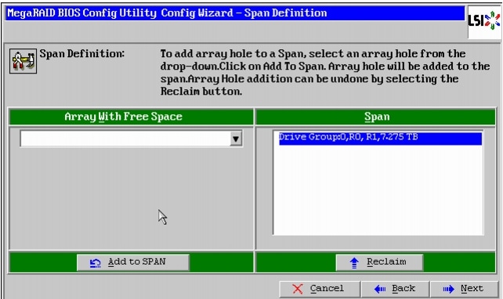This screenshot has height=299, width=503.
Task: Click the MegaRAID BIOS Config Utility title bar
Action: pos(235,13)
